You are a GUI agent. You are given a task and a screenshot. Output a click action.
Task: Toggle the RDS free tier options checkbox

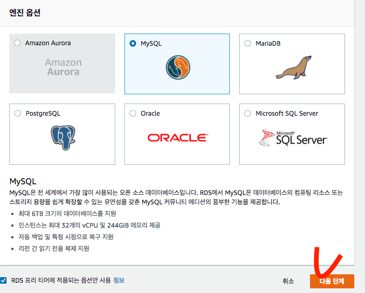pos(3,280)
